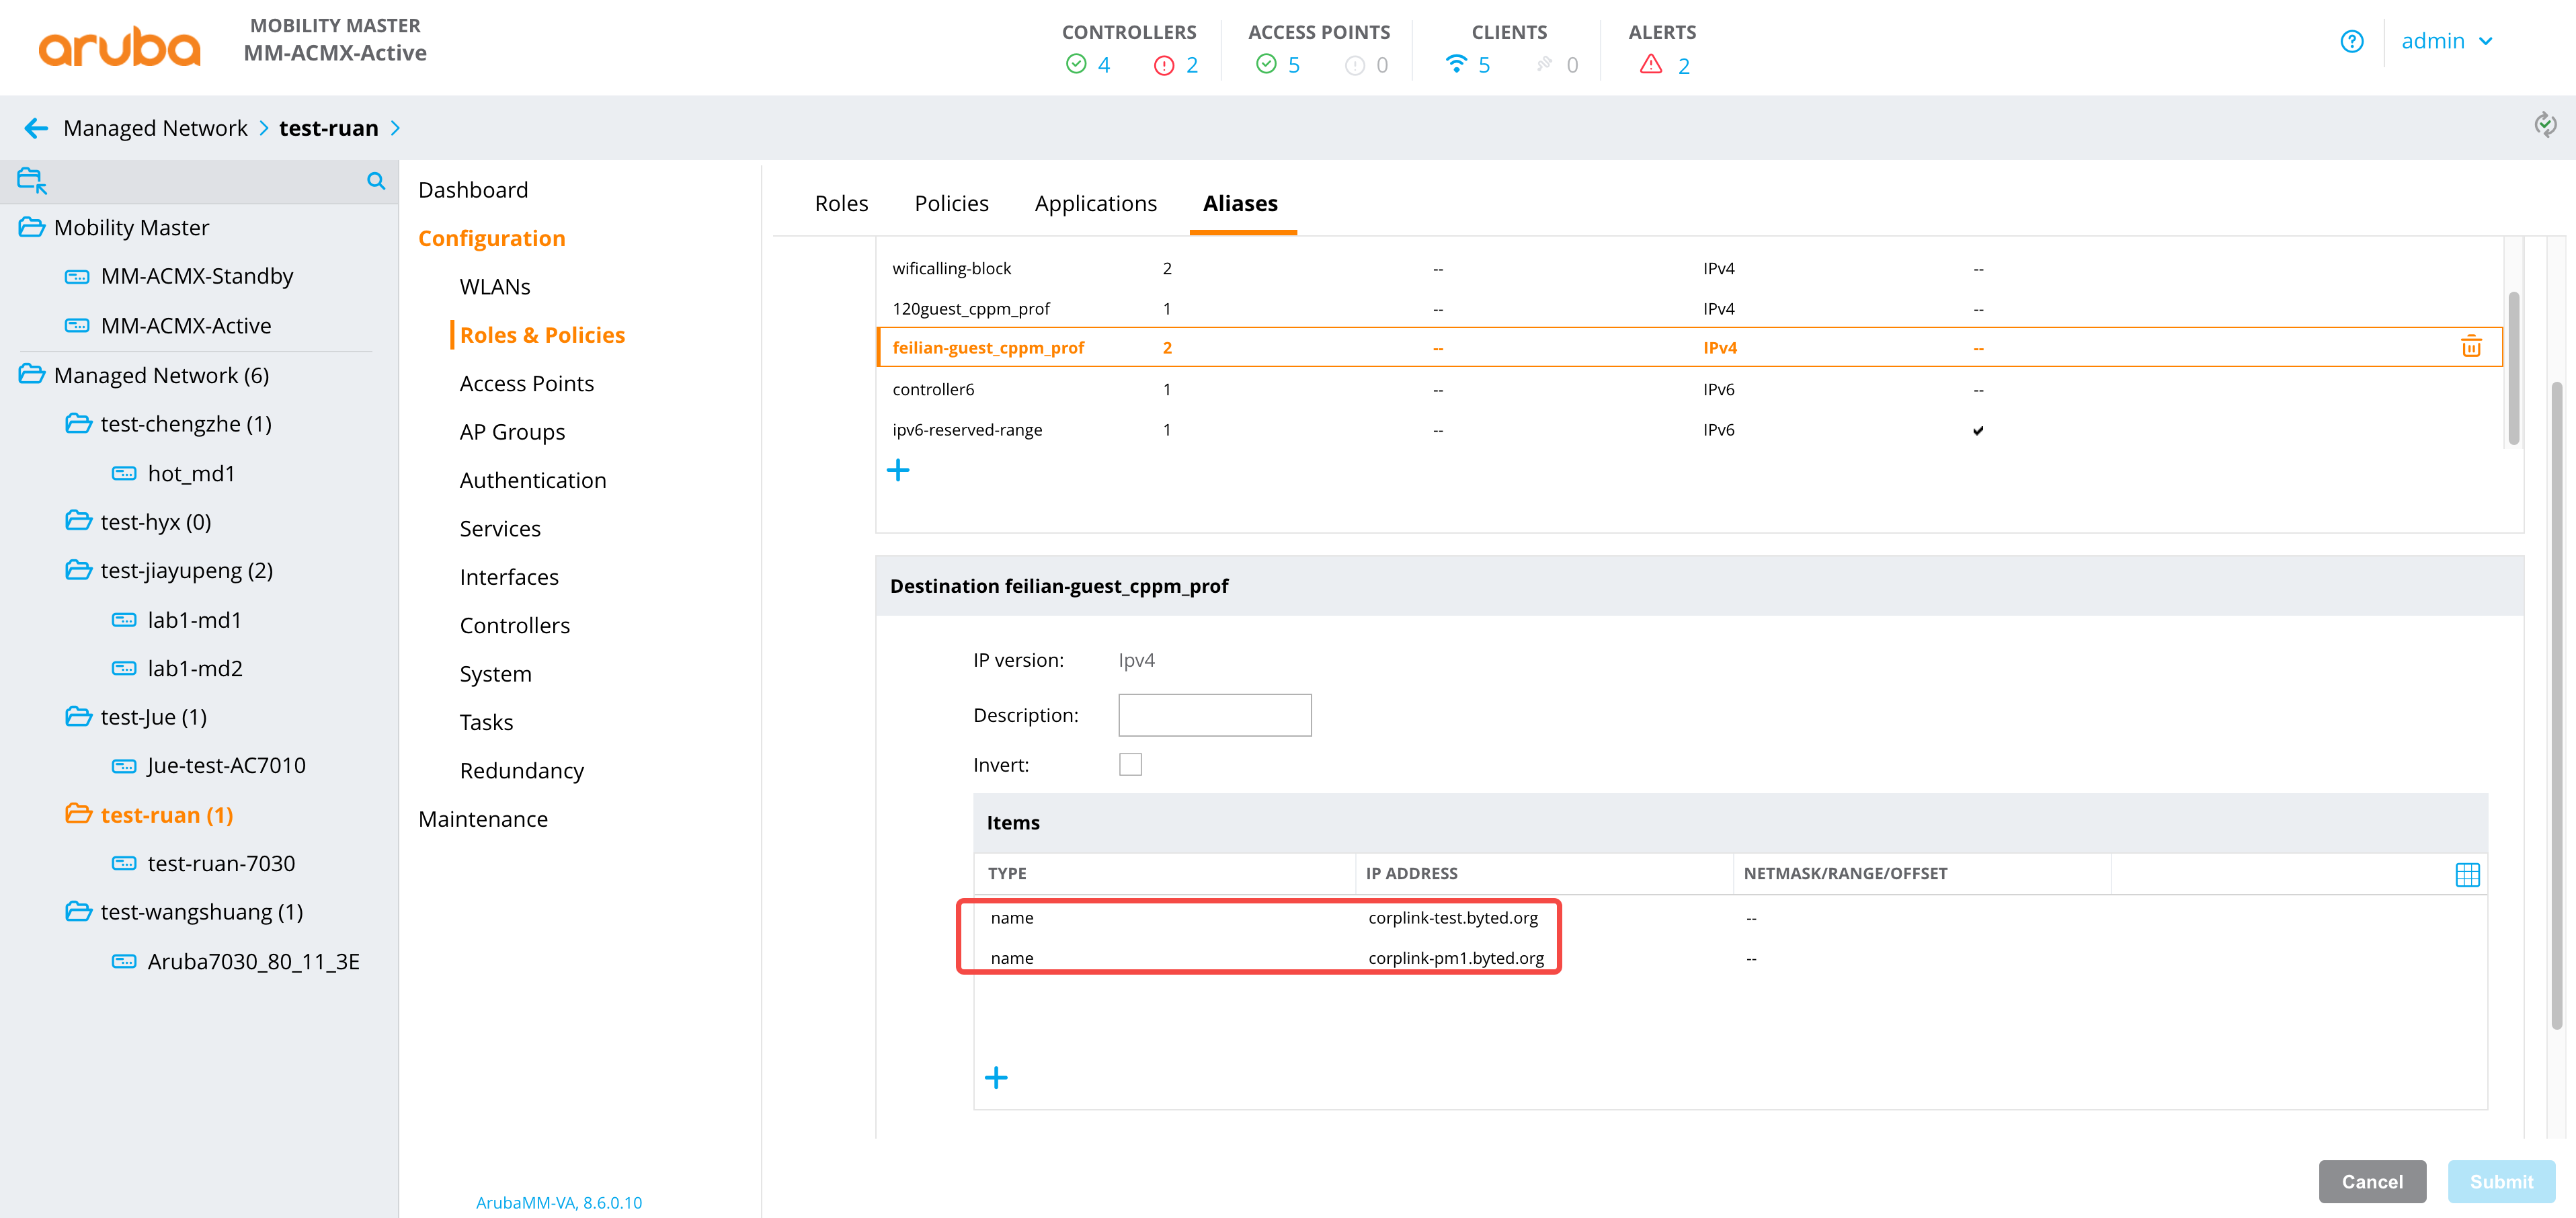2576x1218 pixels.
Task: Expand the test-chengzhe (1) folder
Action: 79,423
